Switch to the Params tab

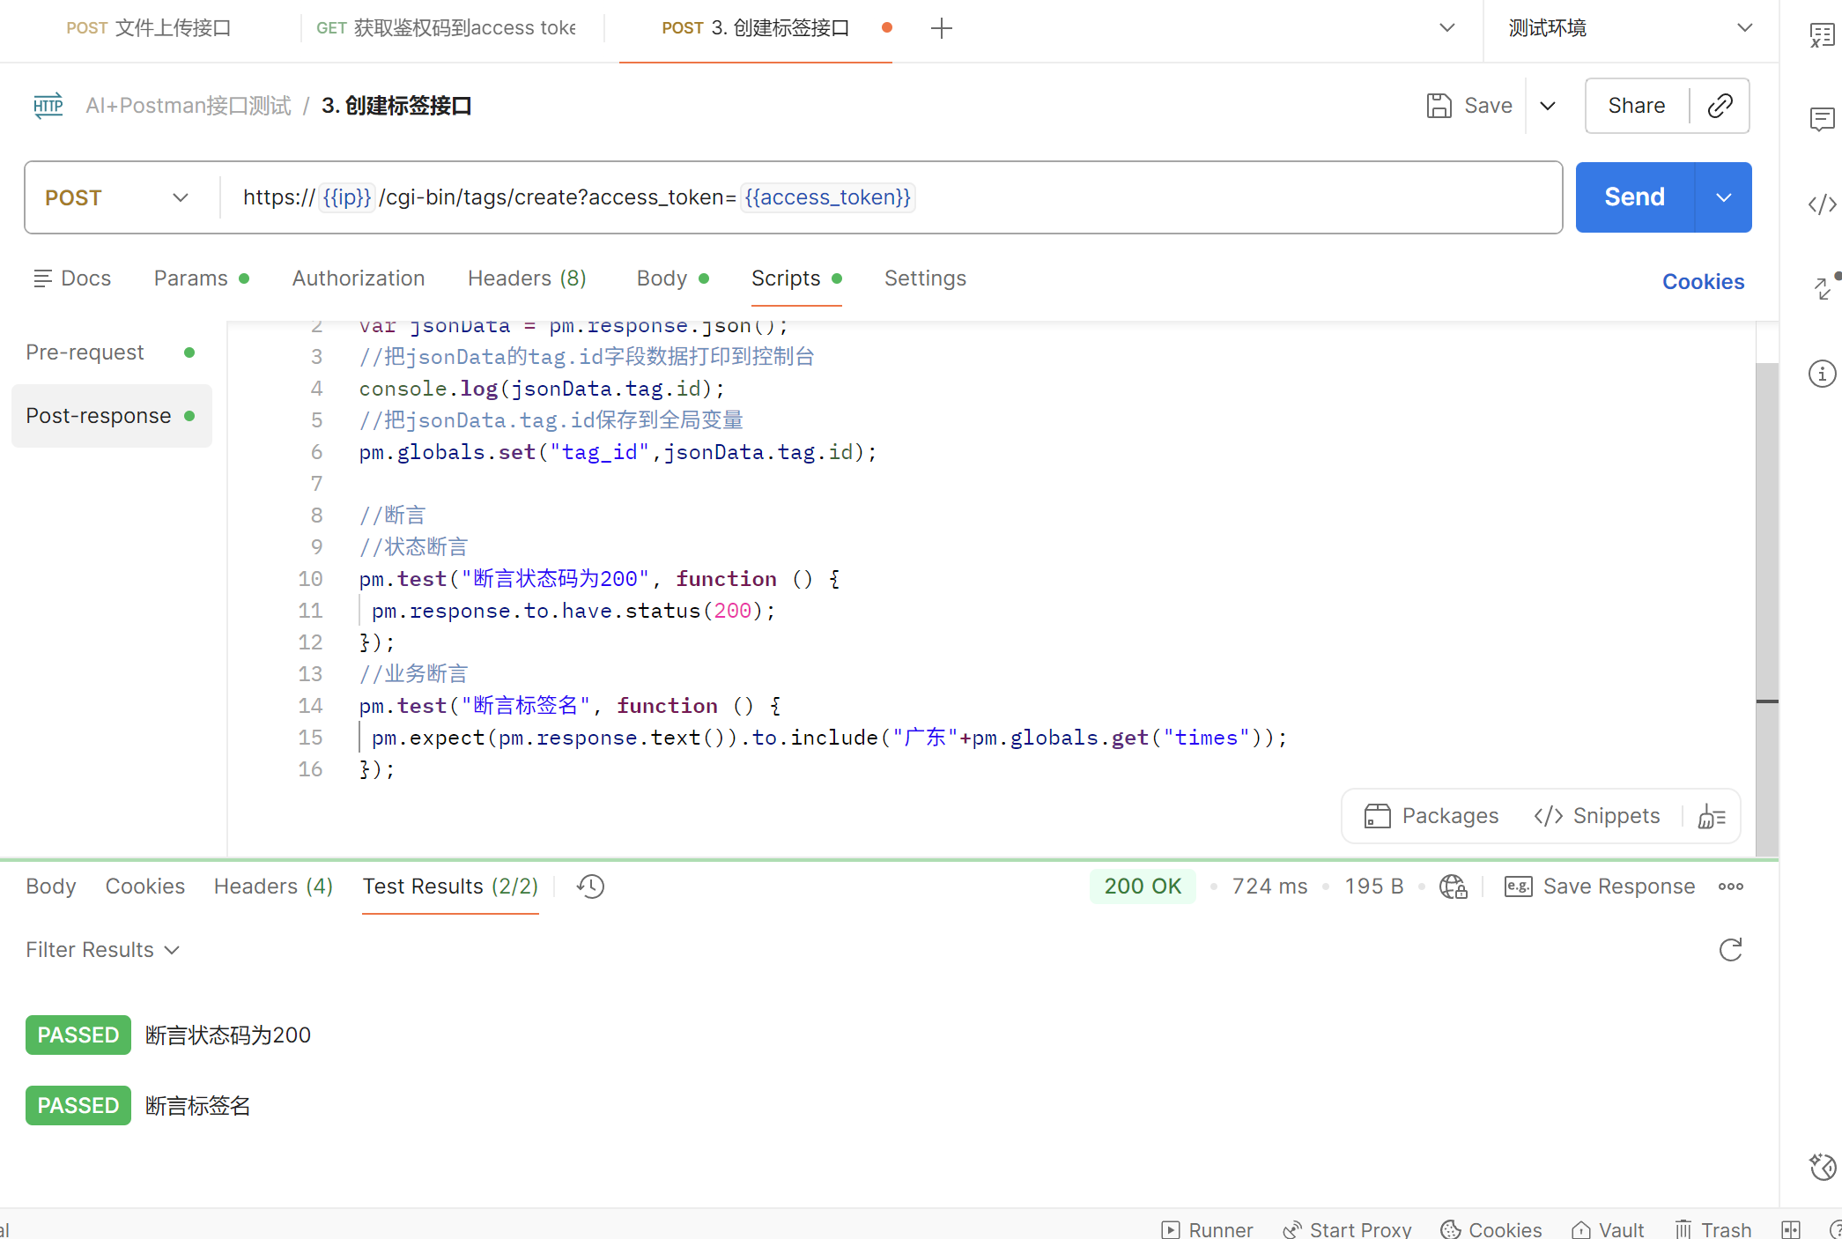click(x=201, y=278)
